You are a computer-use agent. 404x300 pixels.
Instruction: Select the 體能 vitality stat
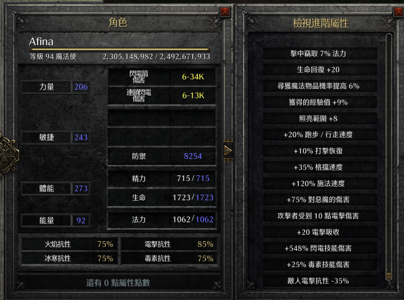click(x=55, y=188)
